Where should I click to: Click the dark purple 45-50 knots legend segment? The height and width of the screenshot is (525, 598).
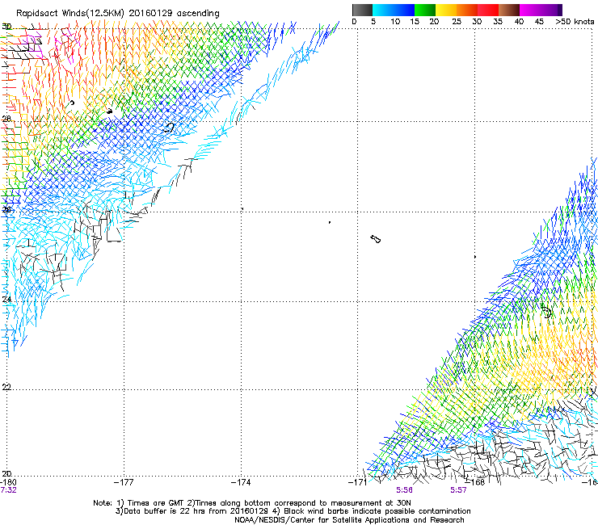pyautogui.click(x=551, y=10)
